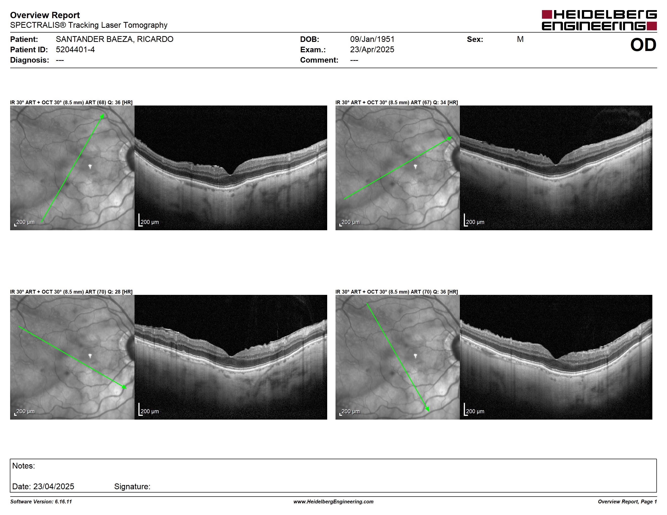Open the bottom-right OCT B-scan image
The width and height of the screenshot is (667, 515).
pyautogui.click(x=556, y=357)
